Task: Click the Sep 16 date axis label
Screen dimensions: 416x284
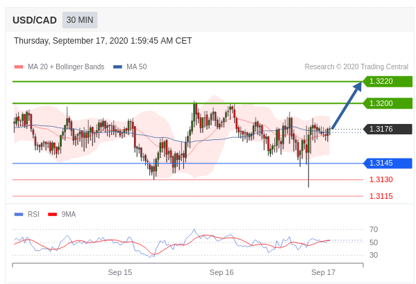Action: tap(222, 272)
